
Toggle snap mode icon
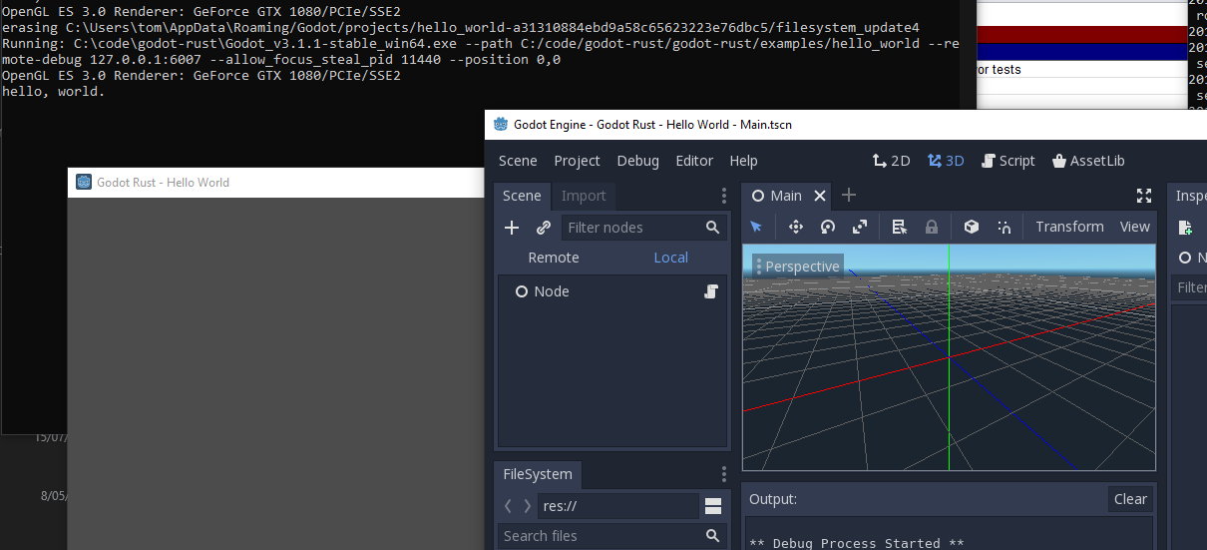[x=1005, y=227]
